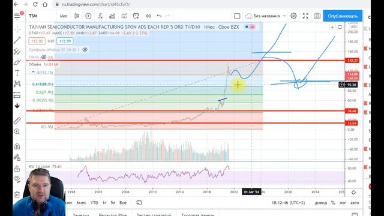The image size is (384, 216).
Task: Open indicator templates icon
Action: [124, 16]
